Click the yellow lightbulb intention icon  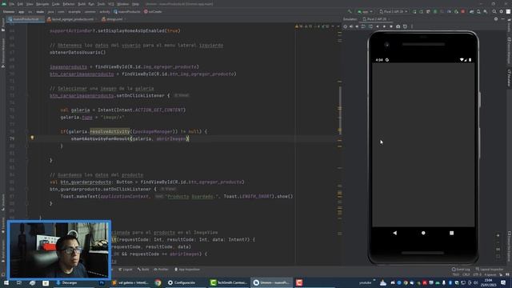point(32,138)
